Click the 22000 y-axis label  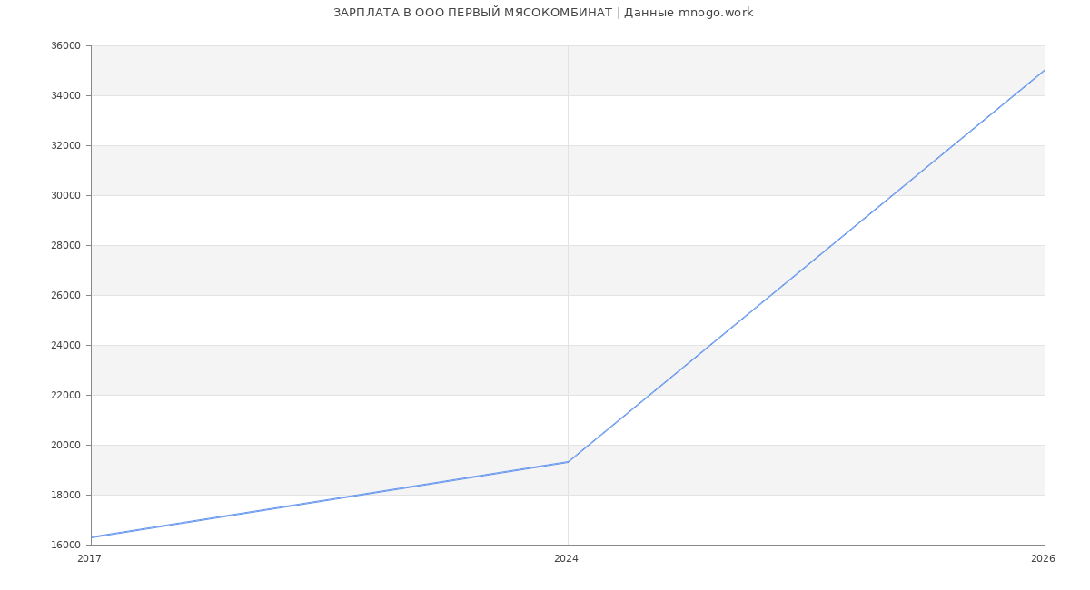point(65,396)
